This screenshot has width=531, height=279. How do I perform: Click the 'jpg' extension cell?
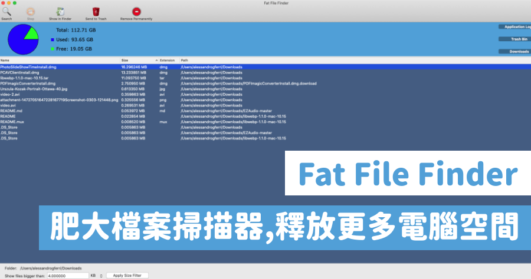(x=162, y=89)
